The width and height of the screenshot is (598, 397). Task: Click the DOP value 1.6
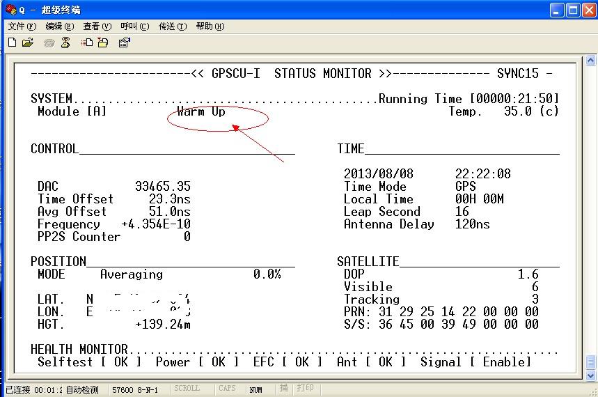(528, 274)
